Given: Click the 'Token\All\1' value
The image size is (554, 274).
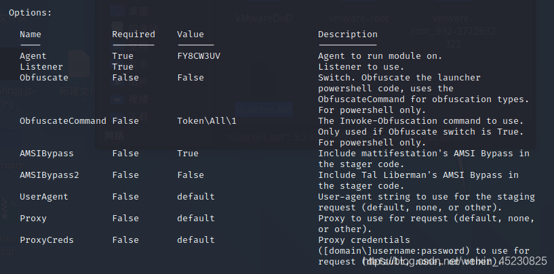Looking at the screenshot, I should pyautogui.click(x=207, y=121).
